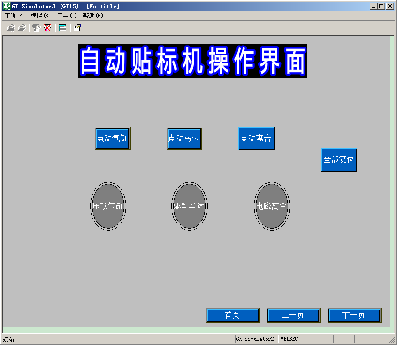Viewport: 397px width, 345px height.
Task: Open the 帮助(H) menu
Action: pyautogui.click(x=92, y=16)
